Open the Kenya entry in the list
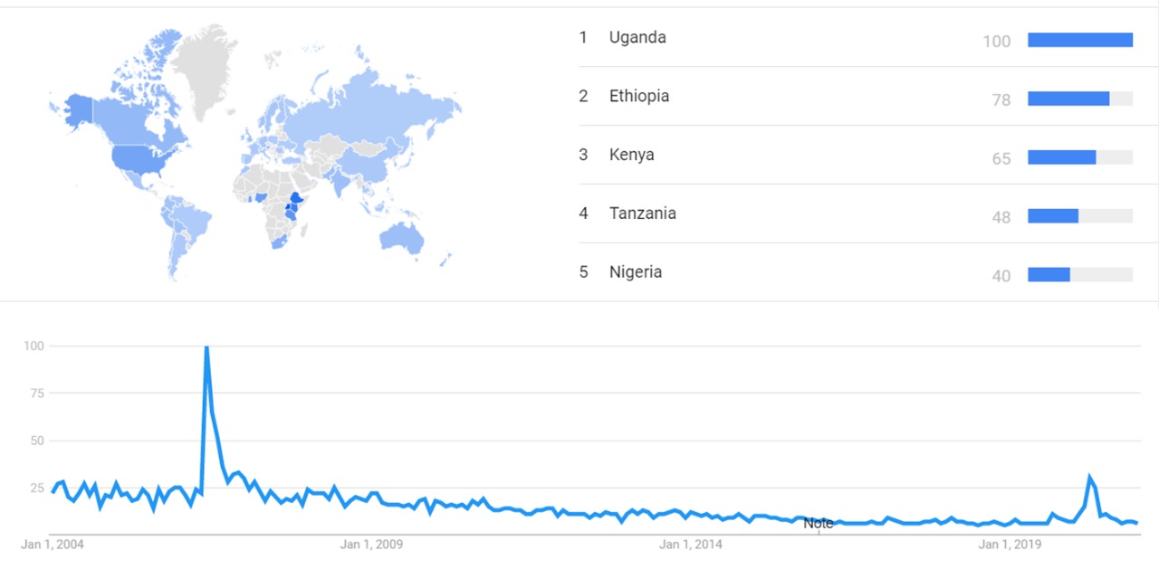Screen dimensions: 1159x588 coord(631,155)
